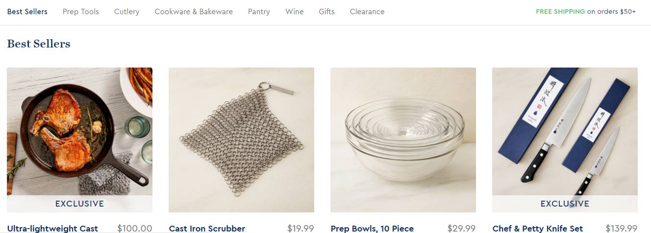The image size is (651, 233).
Task: Open the Gifts category
Action: coord(326,12)
